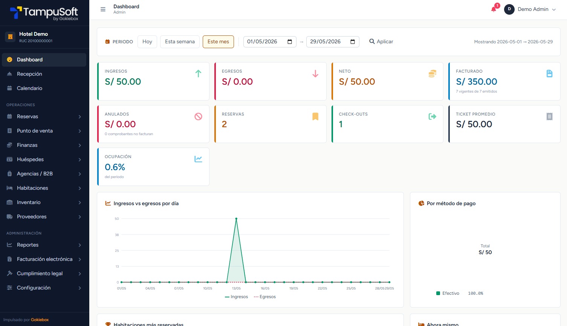The image size is (567, 326).
Task: Open the notifications bell
Action: 494,9
